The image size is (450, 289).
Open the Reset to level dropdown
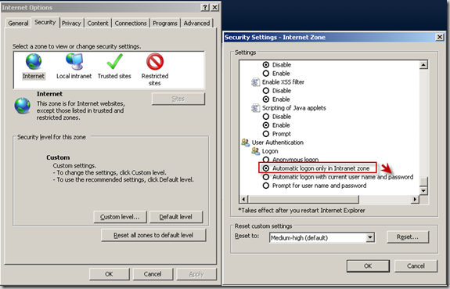(x=370, y=237)
